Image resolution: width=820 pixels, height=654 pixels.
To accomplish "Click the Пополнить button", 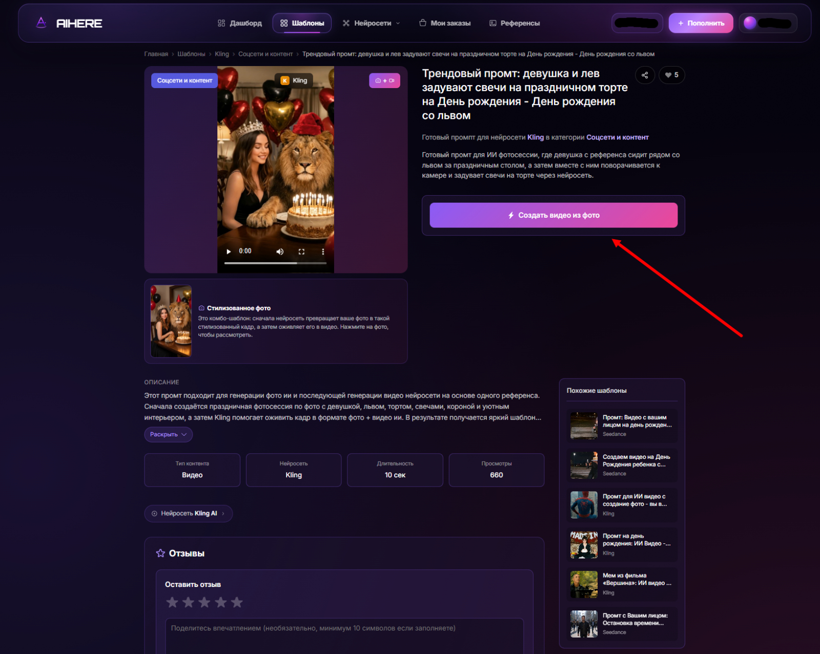I will pos(701,23).
